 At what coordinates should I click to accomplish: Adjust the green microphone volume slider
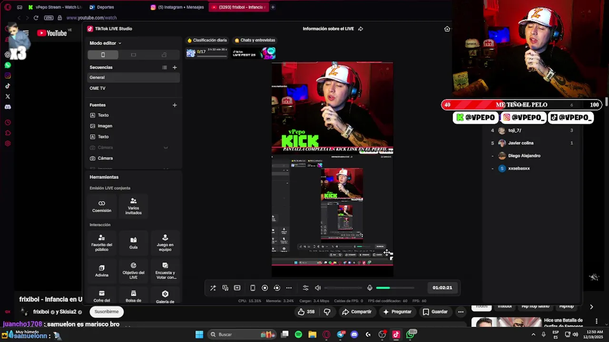click(395, 288)
